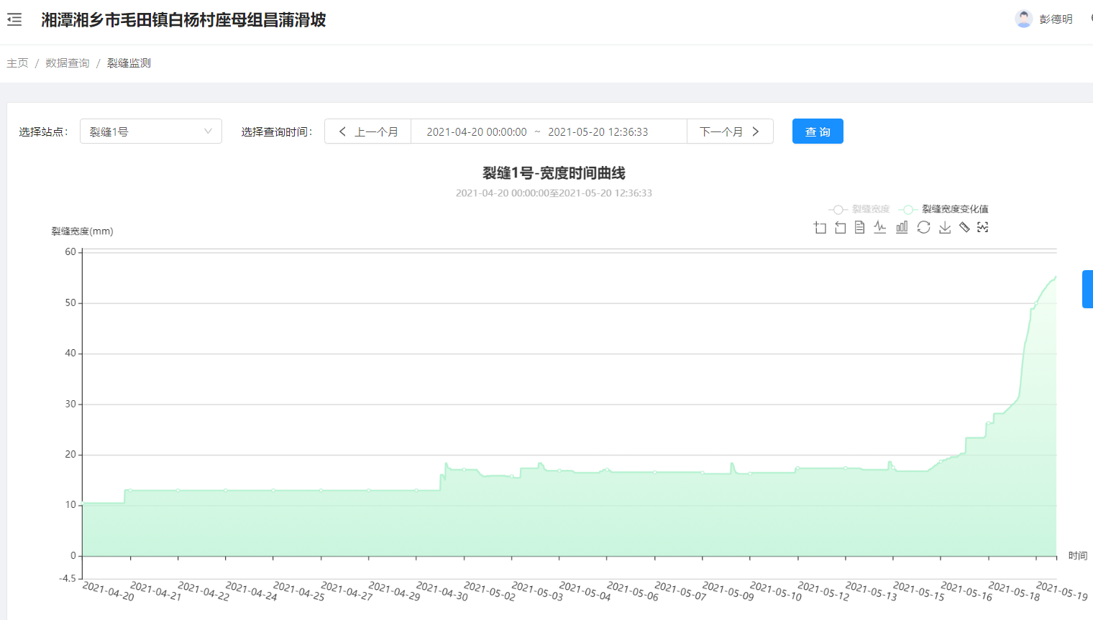
Task: Click the 下一个月 next month button
Action: click(x=729, y=131)
